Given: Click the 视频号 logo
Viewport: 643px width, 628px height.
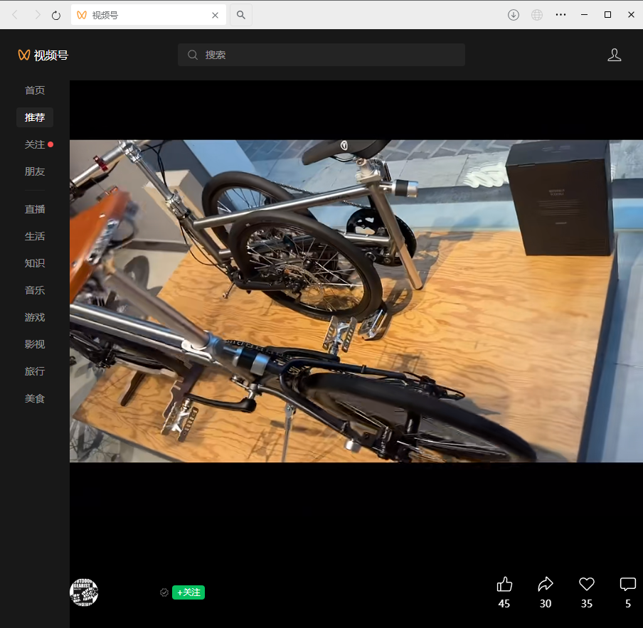Looking at the screenshot, I should 43,55.
